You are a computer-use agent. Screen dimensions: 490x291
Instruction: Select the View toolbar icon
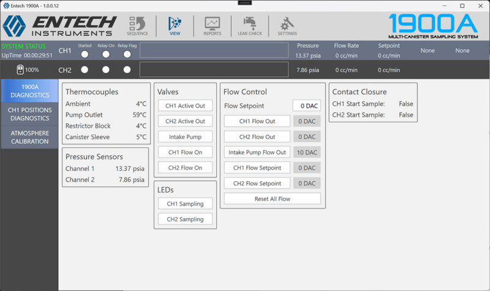(174, 25)
